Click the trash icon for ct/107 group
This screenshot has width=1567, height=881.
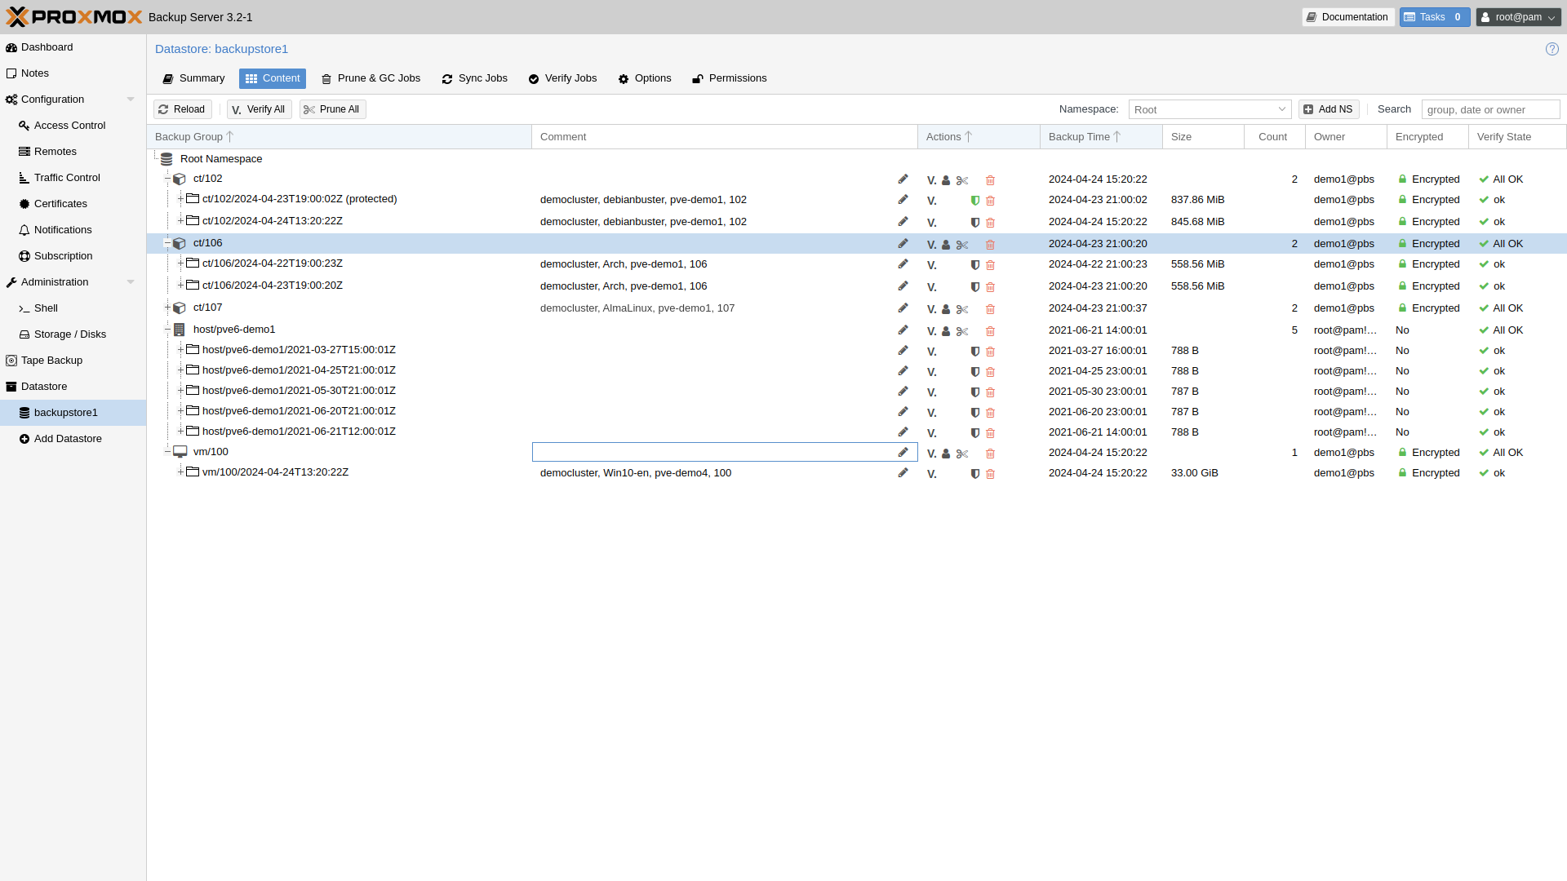990,309
